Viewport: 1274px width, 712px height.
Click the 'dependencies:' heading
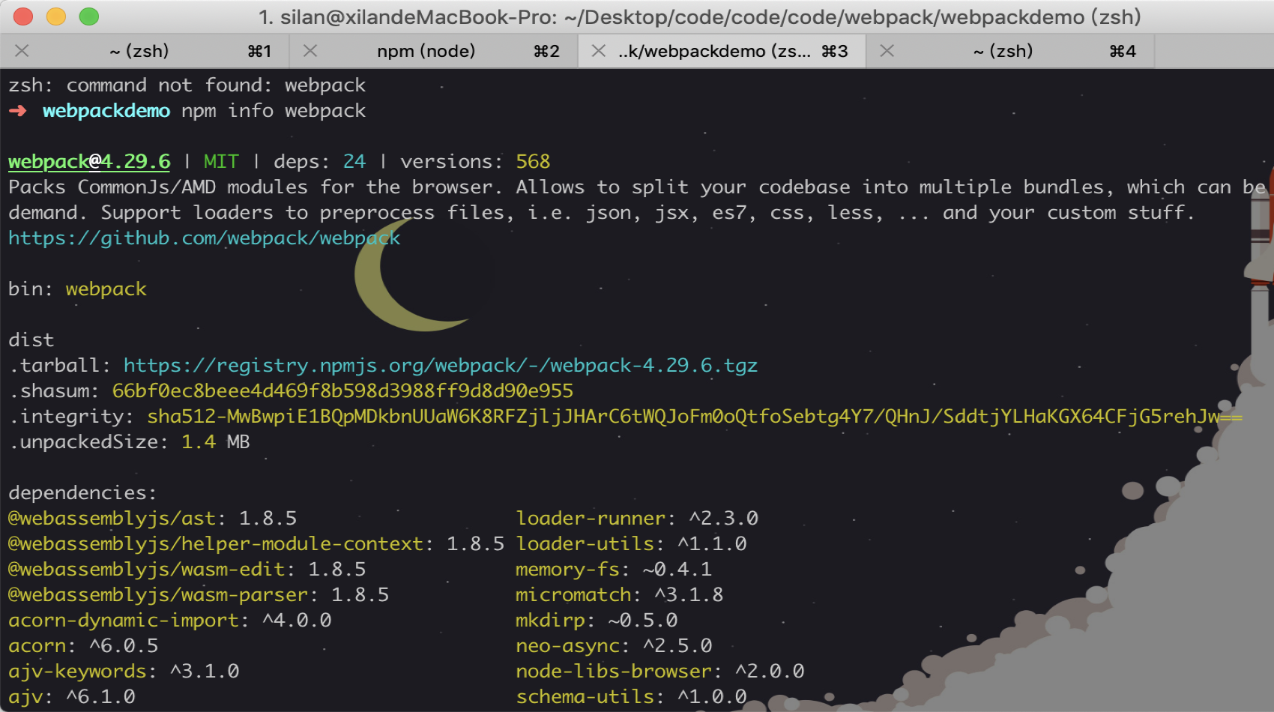pyautogui.click(x=83, y=493)
